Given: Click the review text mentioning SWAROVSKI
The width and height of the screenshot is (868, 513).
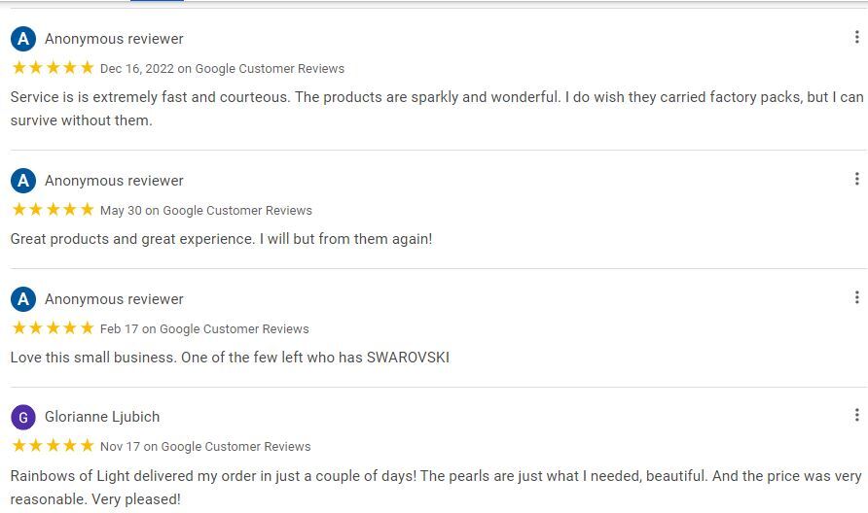Looking at the screenshot, I should coord(230,358).
